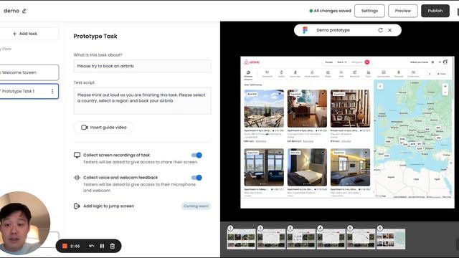Toggle Collect voice and webcam feedback
The image size is (459, 258).
(197, 178)
